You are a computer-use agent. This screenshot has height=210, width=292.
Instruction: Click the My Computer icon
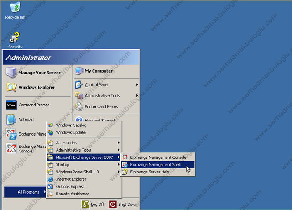tap(79, 71)
